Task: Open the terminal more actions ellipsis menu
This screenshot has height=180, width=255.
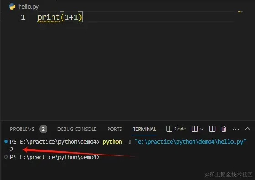Action: [236, 129]
